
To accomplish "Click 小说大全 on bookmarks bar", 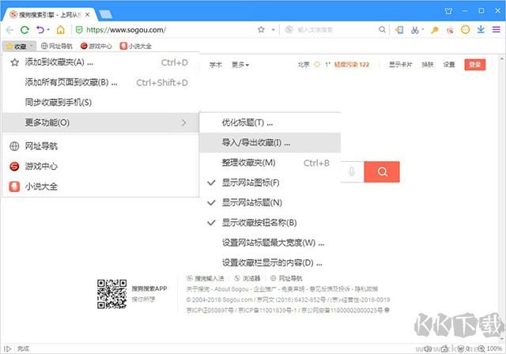I will 135,47.
